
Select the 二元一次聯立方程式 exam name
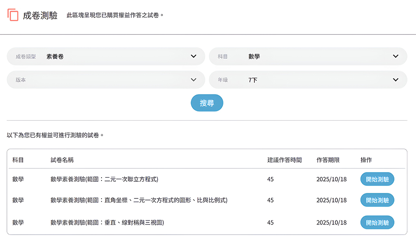(x=104, y=179)
